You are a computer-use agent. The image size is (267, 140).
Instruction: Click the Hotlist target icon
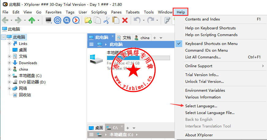pyautogui.click(x=58, y=20)
